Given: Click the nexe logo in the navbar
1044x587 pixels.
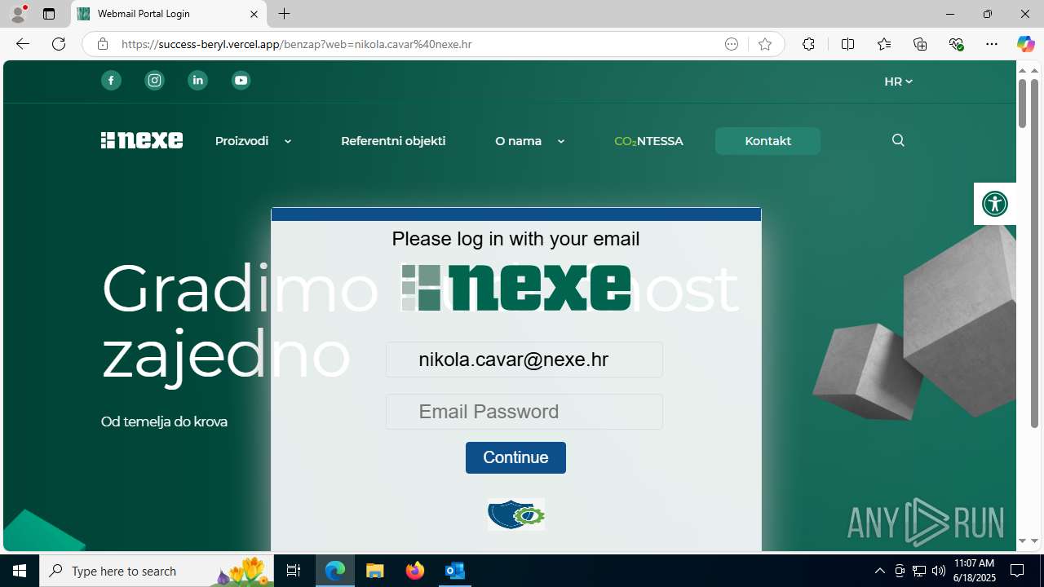Looking at the screenshot, I should [x=142, y=140].
